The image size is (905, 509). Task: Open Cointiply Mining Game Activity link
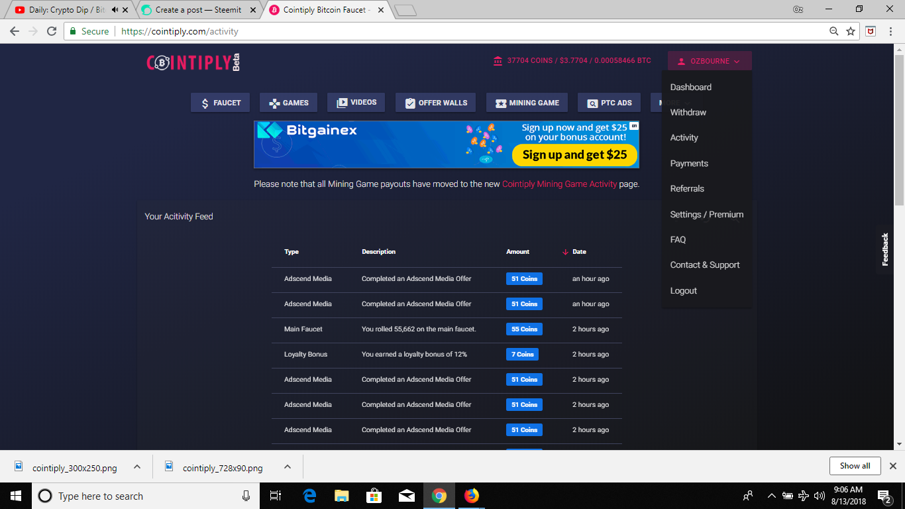(x=559, y=184)
